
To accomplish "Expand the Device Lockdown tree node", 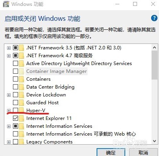I will point(9,95).
